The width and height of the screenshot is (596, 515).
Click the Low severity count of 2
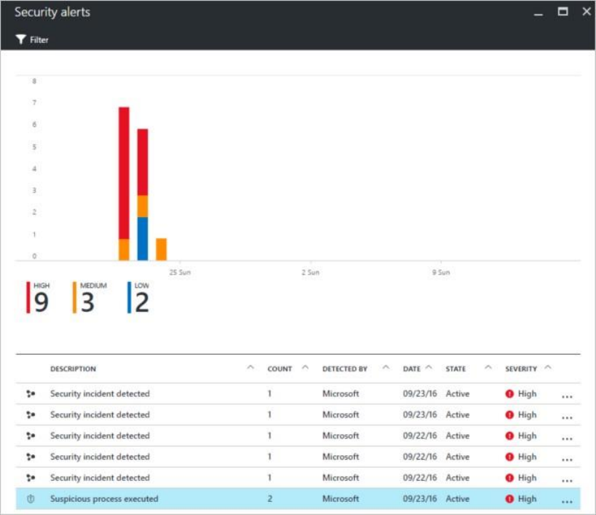tap(142, 302)
